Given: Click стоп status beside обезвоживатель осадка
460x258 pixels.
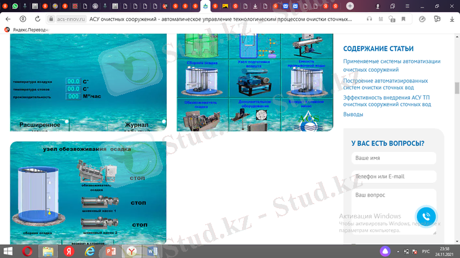Looking at the screenshot, I should (137, 178).
